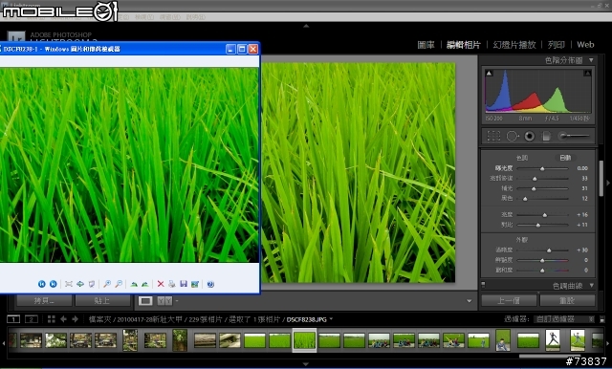The image size is (612, 369).
Task: Click filmstrip Go Back arrow
Action: [x=63, y=319]
